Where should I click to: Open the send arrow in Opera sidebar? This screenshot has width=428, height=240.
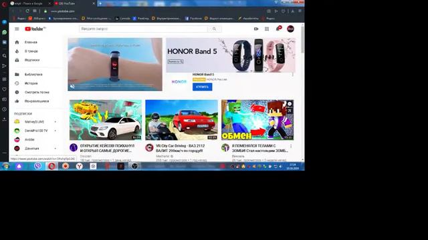pyautogui.click(x=5, y=66)
